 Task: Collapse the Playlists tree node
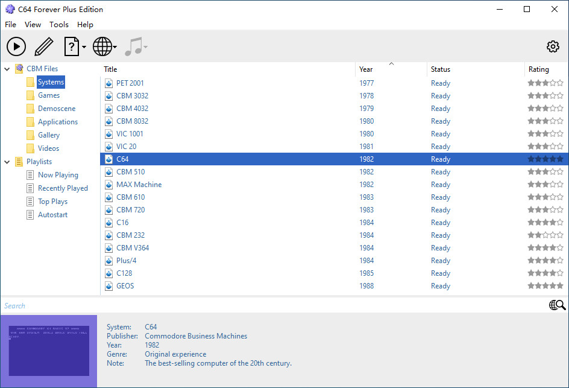coord(7,162)
